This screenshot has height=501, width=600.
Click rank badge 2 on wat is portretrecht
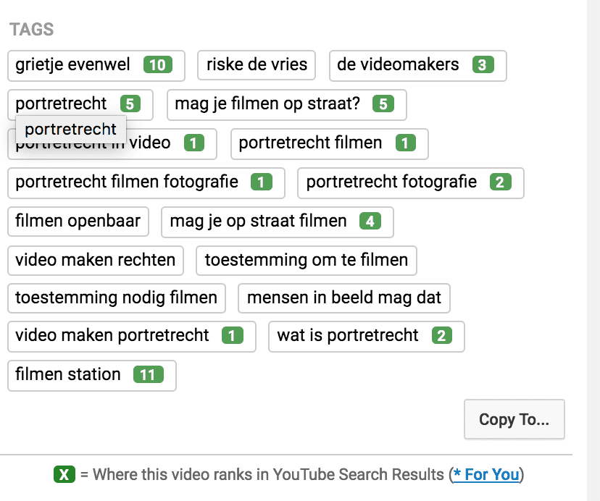(441, 336)
